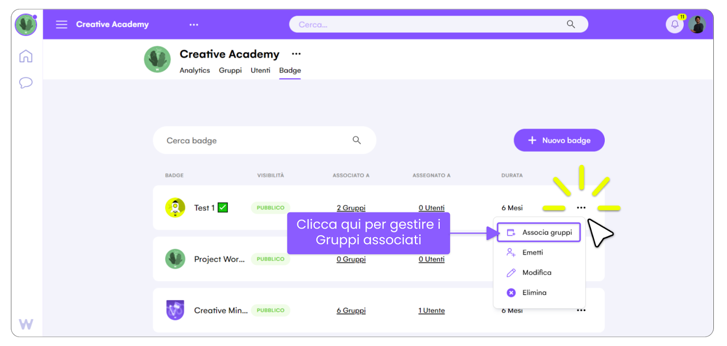Switch to the Analytics tab
The width and height of the screenshot is (727, 346).
pyautogui.click(x=194, y=70)
